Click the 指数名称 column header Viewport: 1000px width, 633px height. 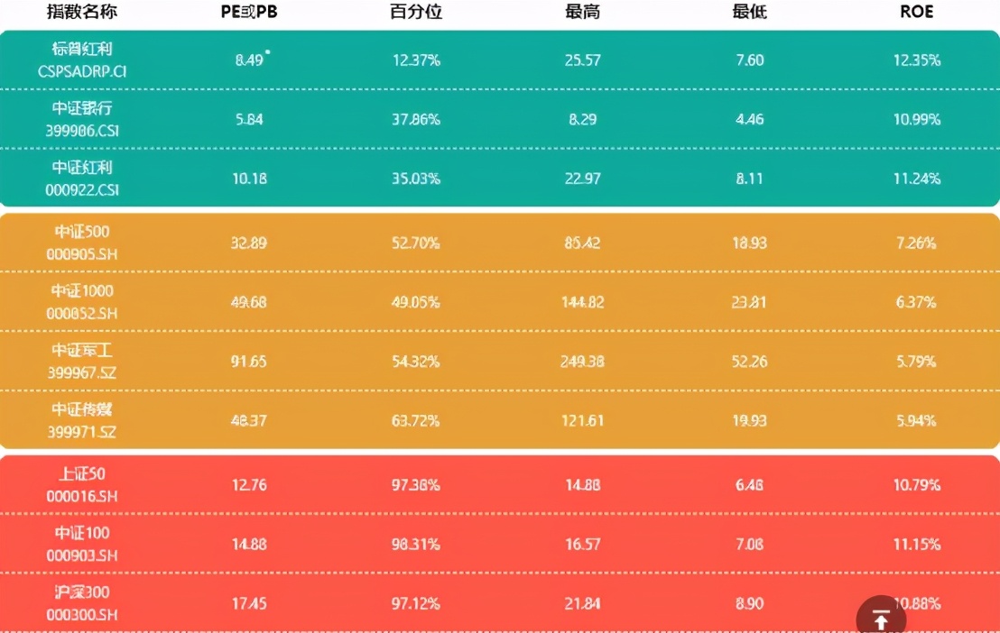[81, 12]
